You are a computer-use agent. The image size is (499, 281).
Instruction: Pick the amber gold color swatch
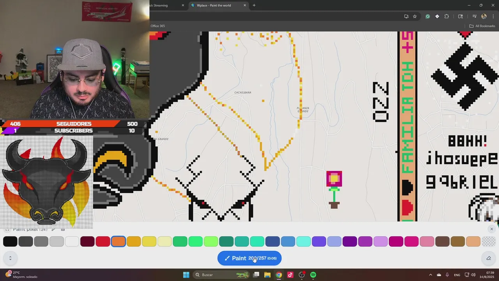[x=134, y=242]
